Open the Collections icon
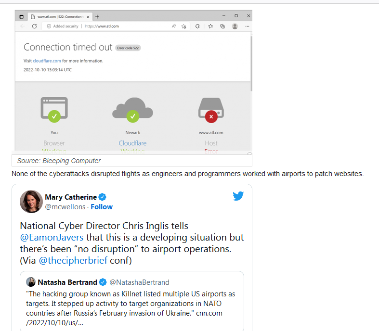The width and height of the screenshot is (379, 331). click(x=222, y=26)
